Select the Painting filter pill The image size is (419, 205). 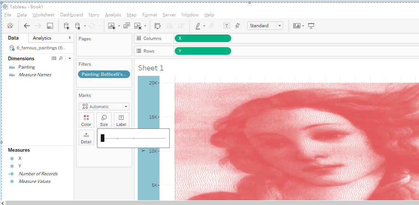click(x=104, y=74)
